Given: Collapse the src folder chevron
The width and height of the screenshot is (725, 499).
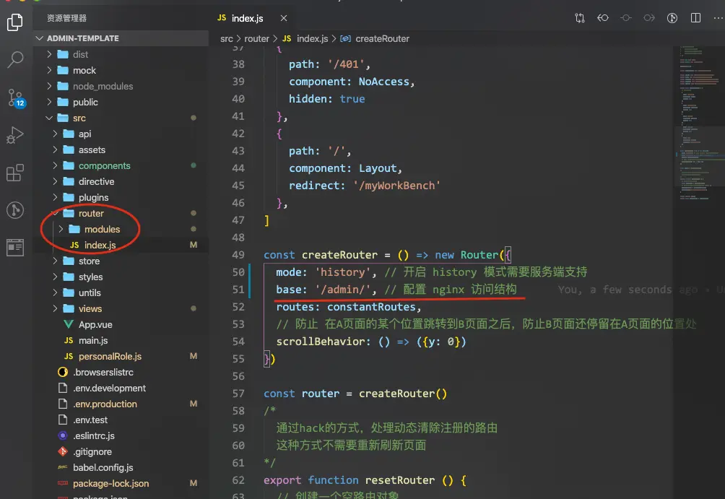Looking at the screenshot, I should (x=50, y=118).
